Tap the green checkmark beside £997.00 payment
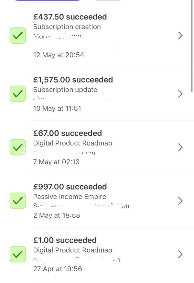194x283 pixels. pyautogui.click(x=18, y=201)
